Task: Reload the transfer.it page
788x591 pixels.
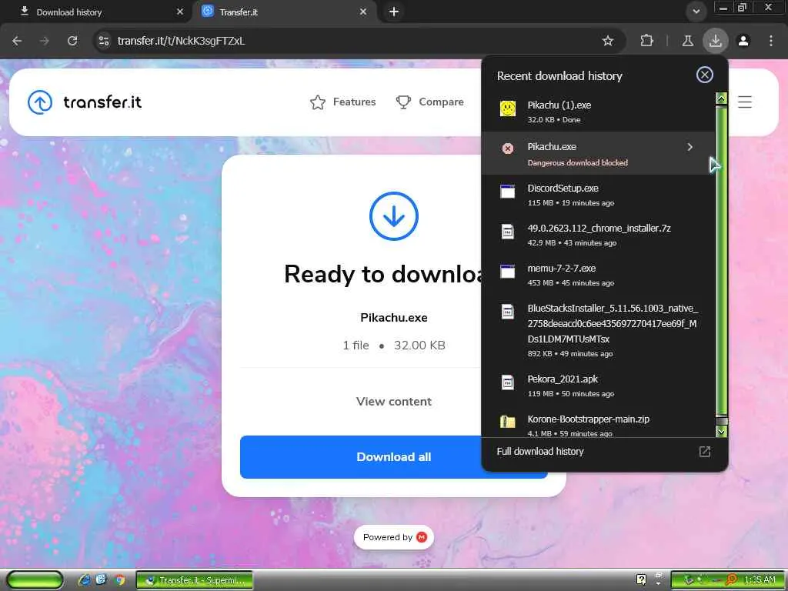Action: pyautogui.click(x=72, y=41)
